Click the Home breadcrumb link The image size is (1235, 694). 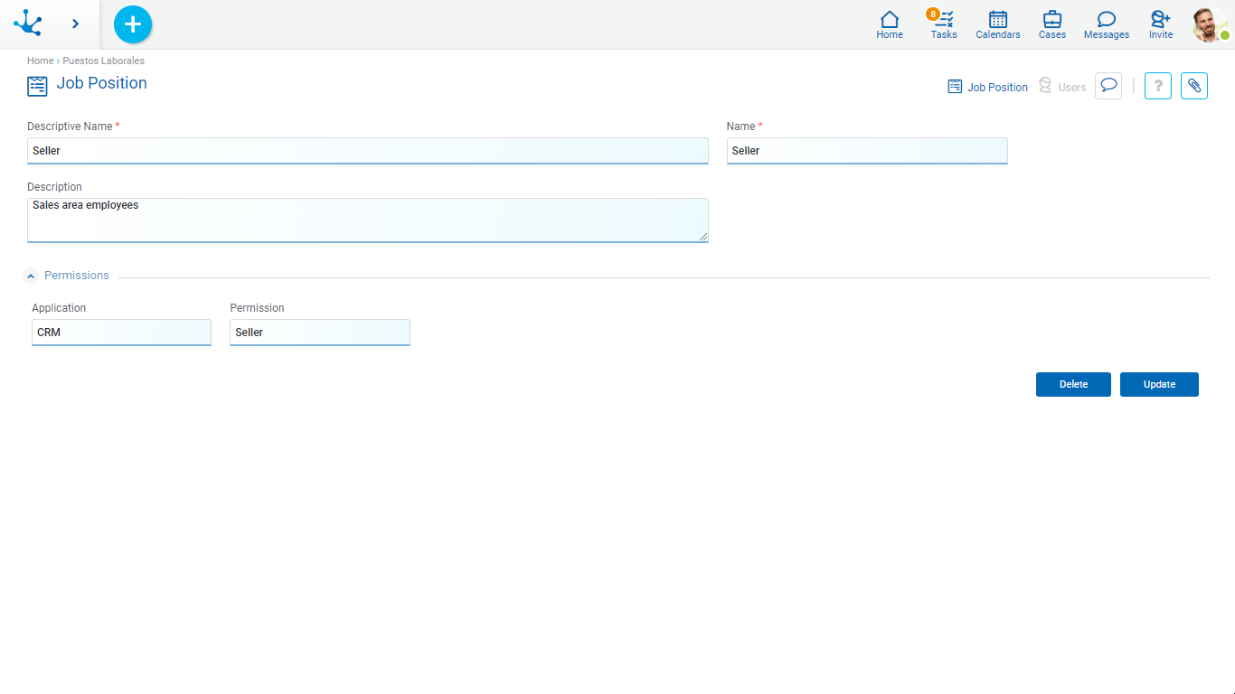[x=40, y=61]
